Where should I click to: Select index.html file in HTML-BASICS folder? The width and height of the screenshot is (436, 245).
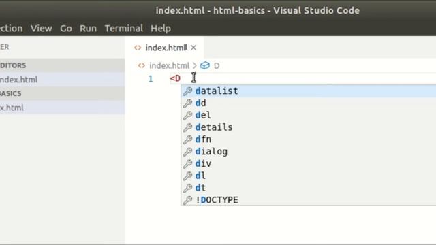62,108
